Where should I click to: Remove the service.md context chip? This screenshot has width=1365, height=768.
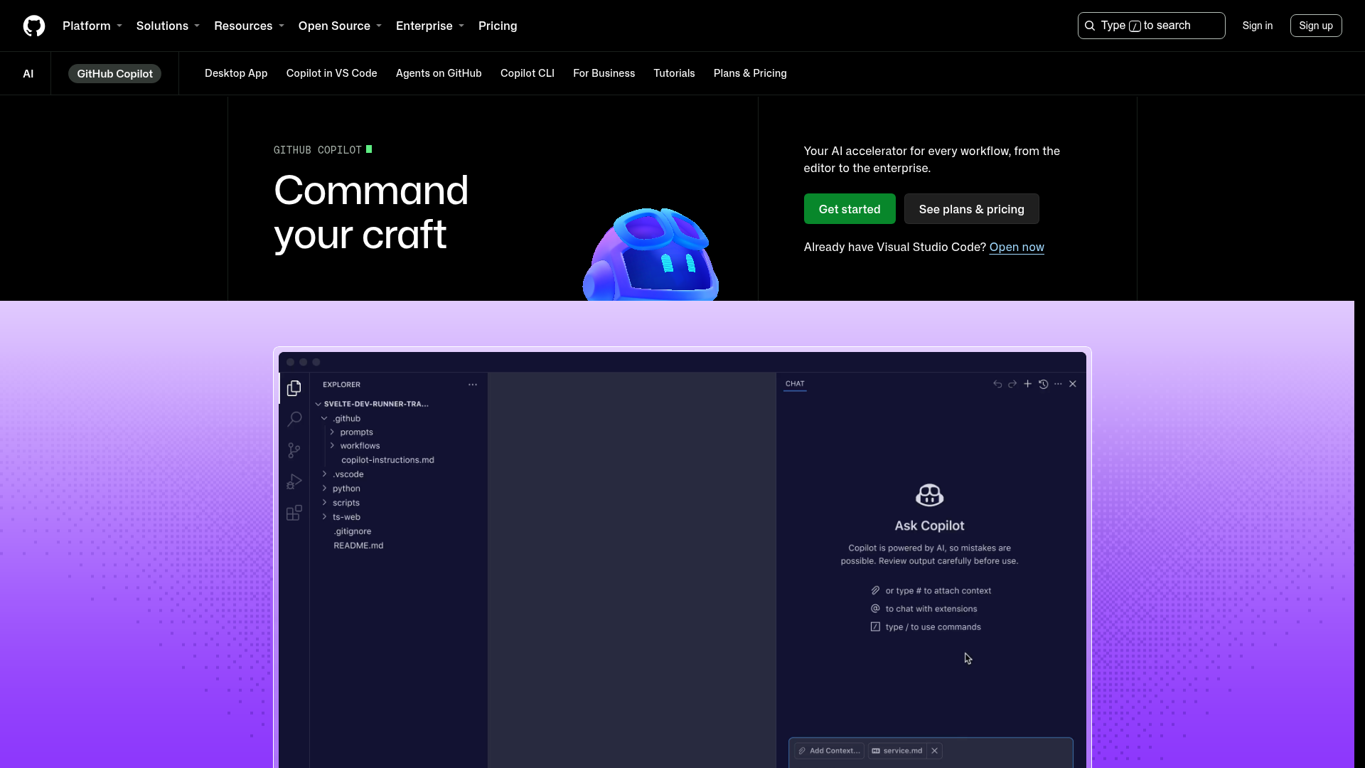[935, 751]
